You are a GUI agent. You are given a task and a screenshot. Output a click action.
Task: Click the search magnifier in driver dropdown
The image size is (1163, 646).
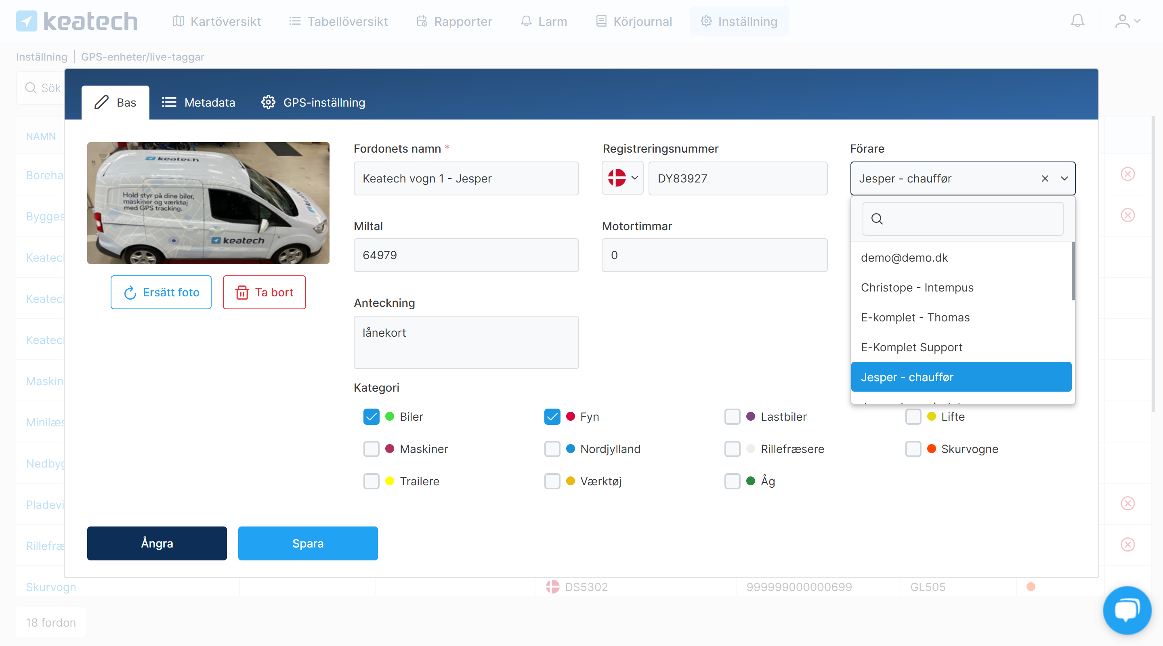coord(877,219)
